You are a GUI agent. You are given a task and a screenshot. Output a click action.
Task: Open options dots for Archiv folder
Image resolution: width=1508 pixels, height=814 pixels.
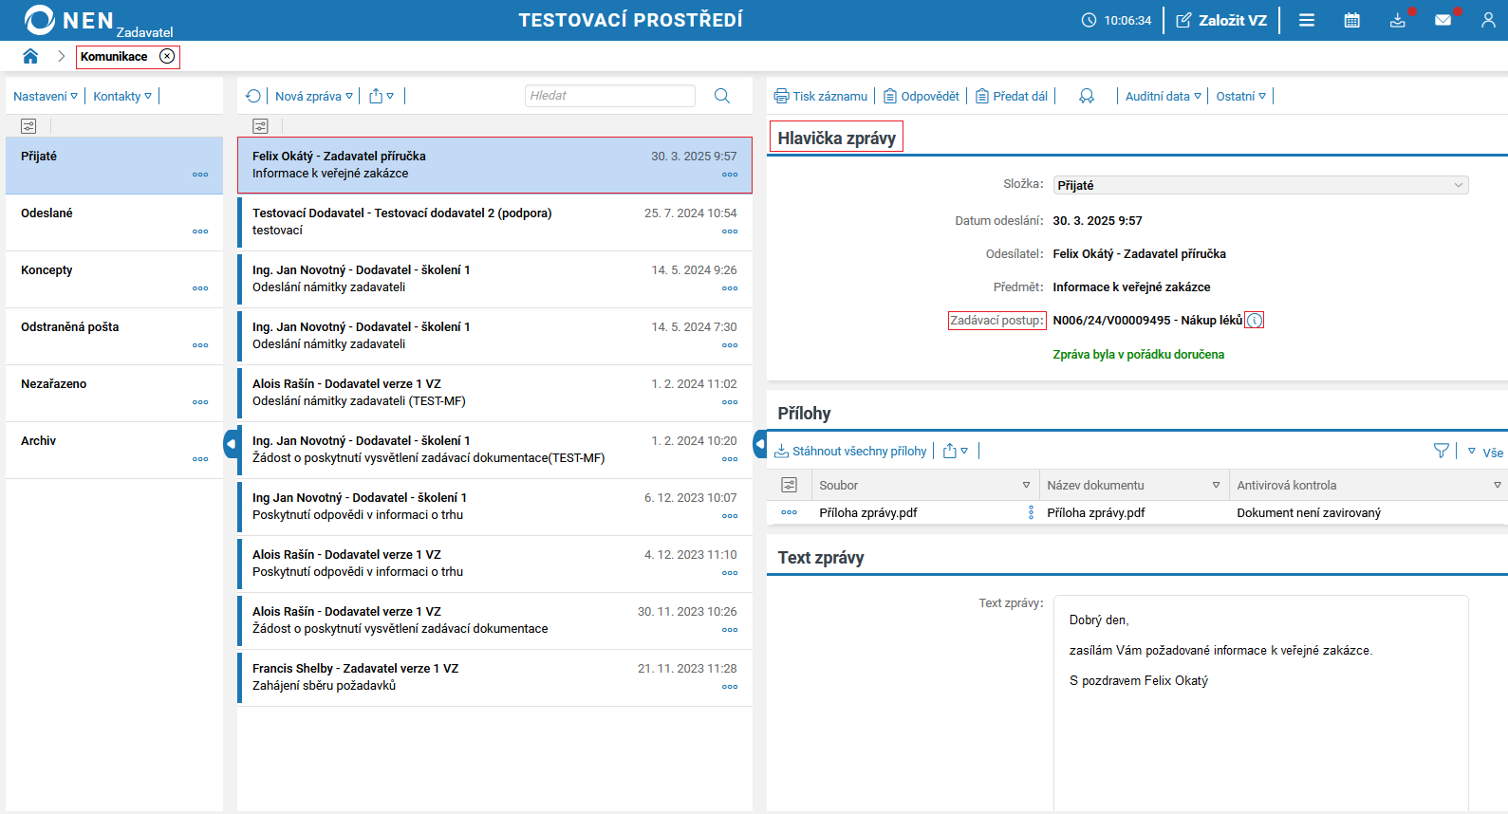click(200, 459)
